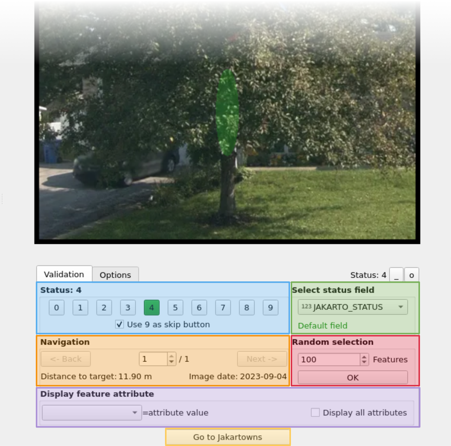This screenshot has height=446, width=451.
Task: Click the 'Select status field' heading
Action: 333,290
